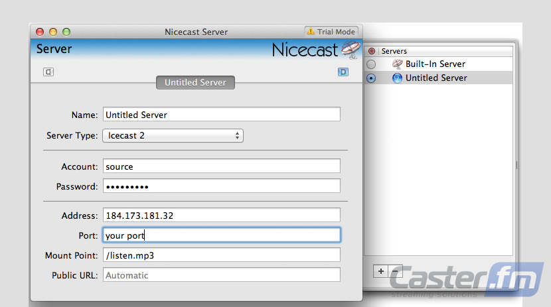Click in the Password field
The image size is (551, 307).
(221, 186)
